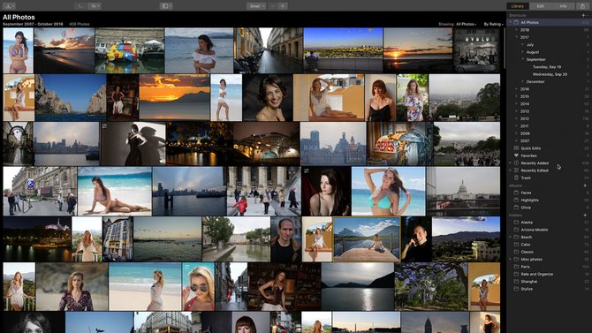The height and width of the screenshot is (333, 592).
Task: Open the panel layout toggle dropdown
Action: click(x=166, y=6)
